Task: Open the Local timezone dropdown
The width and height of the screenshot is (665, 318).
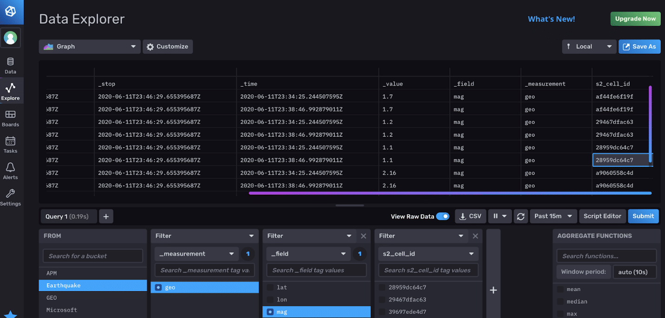Action: click(589, 46)
